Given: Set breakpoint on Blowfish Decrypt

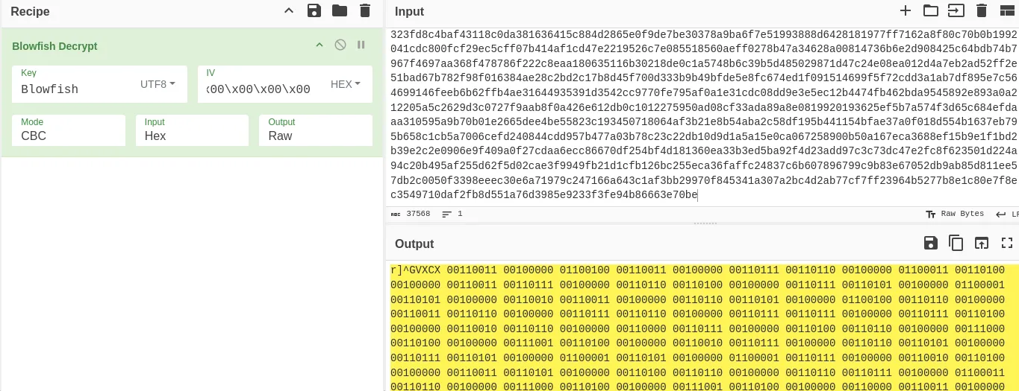Looking at the screenshot, I should pos(361,45).
